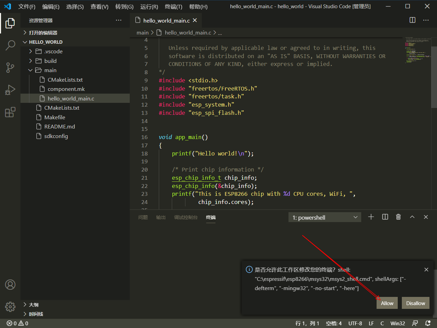Open the 查看(V) menu
The width and height of the screenshot is (437, 328).
tap(99, 6)
